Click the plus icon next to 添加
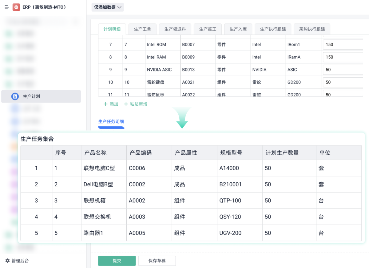369x268 pixels. click(106, 104)
